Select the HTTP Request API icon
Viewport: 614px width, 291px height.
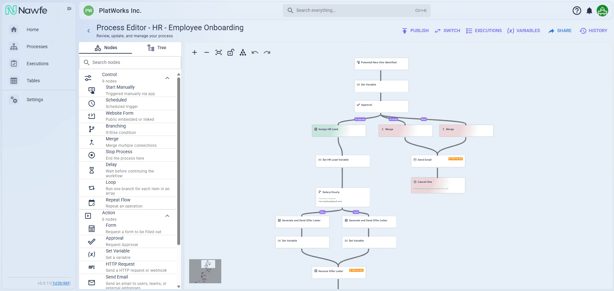pos(92,267)
